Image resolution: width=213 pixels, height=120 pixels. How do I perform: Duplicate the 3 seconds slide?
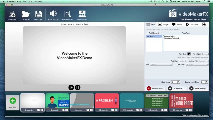tap(38, 110)
